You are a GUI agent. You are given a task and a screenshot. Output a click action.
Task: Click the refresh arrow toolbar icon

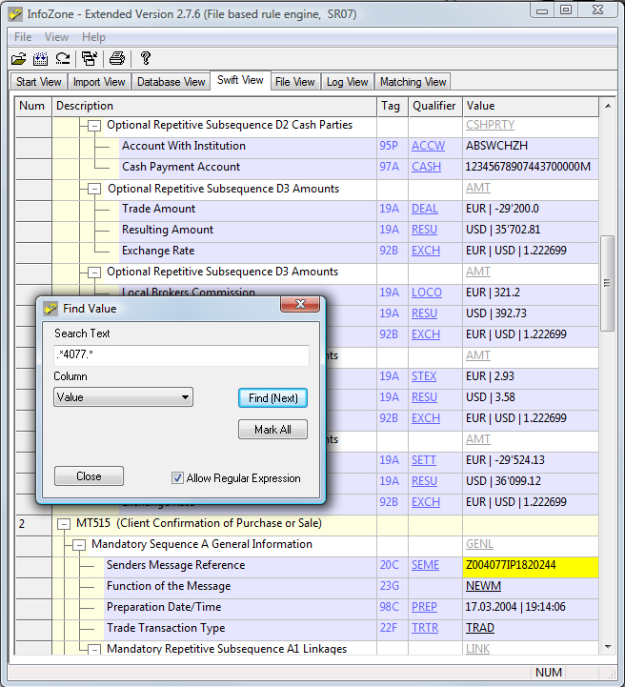pos(63,58)
